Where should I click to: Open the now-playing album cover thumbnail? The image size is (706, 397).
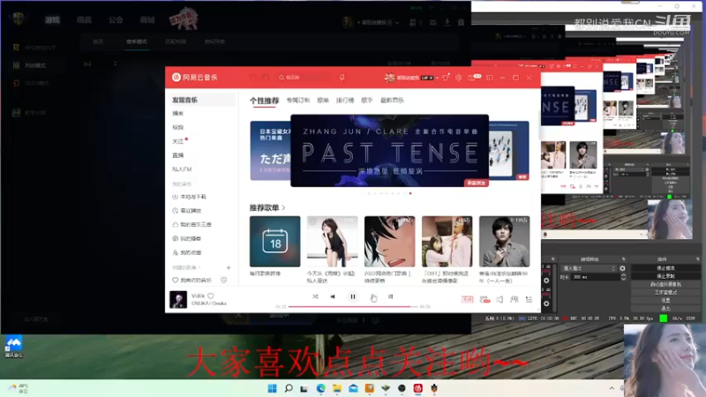[x=178, y=300]
